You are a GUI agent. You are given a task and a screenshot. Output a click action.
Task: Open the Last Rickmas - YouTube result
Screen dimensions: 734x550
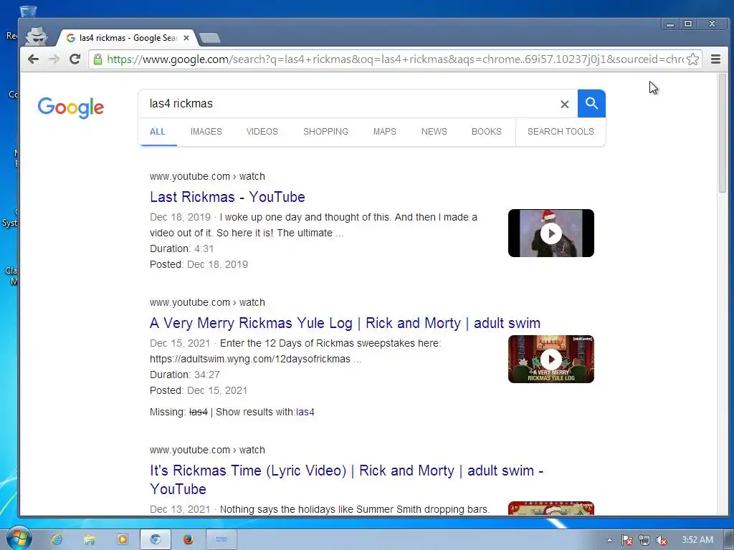tap(227, 197)
